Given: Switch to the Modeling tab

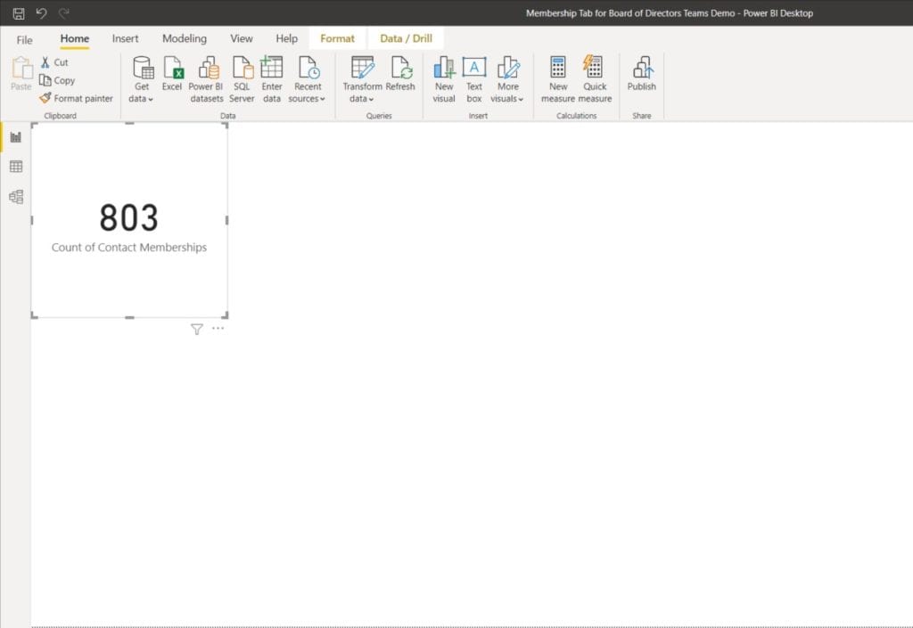Looking at the screenshot, I should tap(184, 39).
